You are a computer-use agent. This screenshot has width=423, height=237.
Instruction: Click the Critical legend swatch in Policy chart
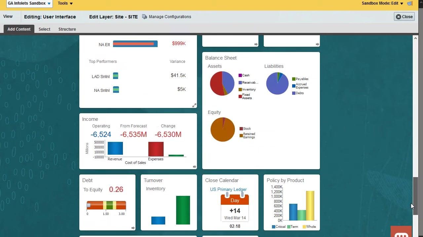click(x=274, y=227)
